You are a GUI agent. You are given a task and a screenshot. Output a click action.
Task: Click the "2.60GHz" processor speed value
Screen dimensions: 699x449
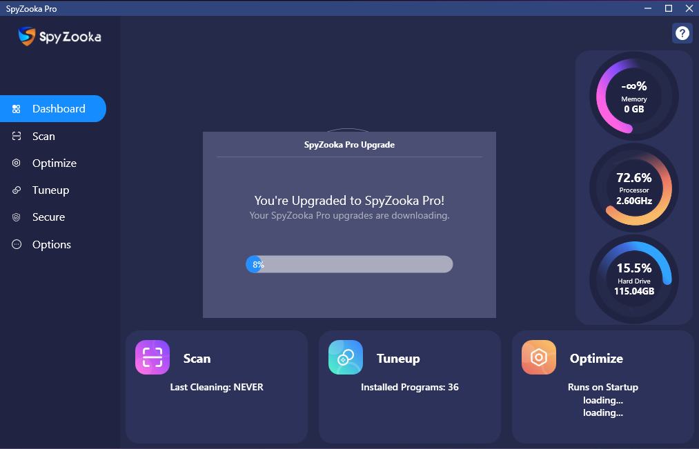(634, 201)
